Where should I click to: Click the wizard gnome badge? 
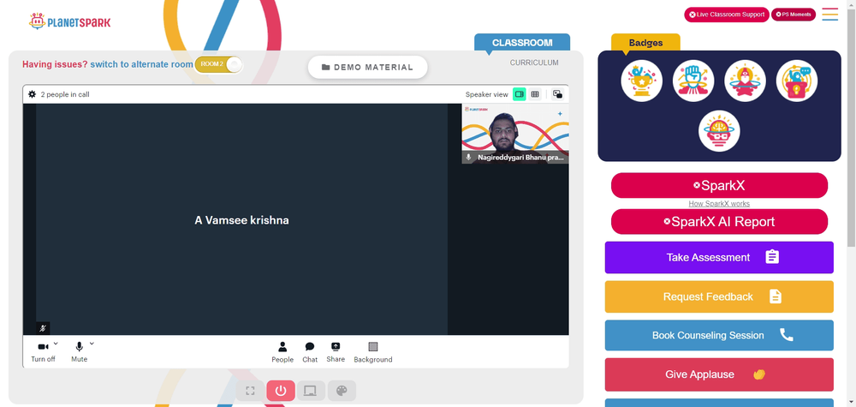(746, 81)
